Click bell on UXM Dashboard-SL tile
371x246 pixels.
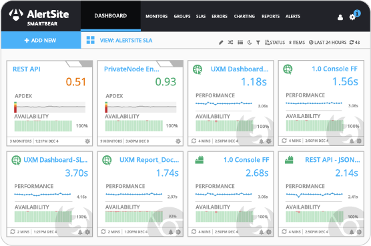tap(80, 232)
